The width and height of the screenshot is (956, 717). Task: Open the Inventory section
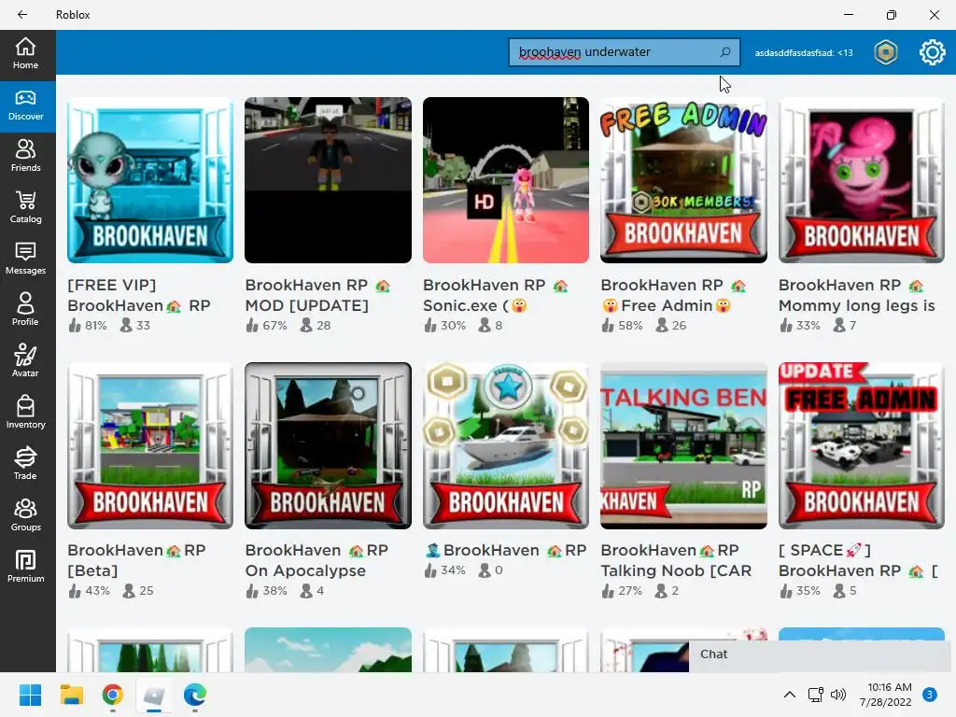click(25, 413)
